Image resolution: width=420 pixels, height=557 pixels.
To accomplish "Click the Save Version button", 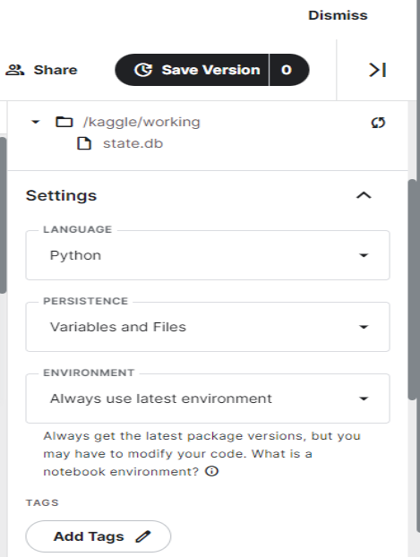I will [193, 70].
